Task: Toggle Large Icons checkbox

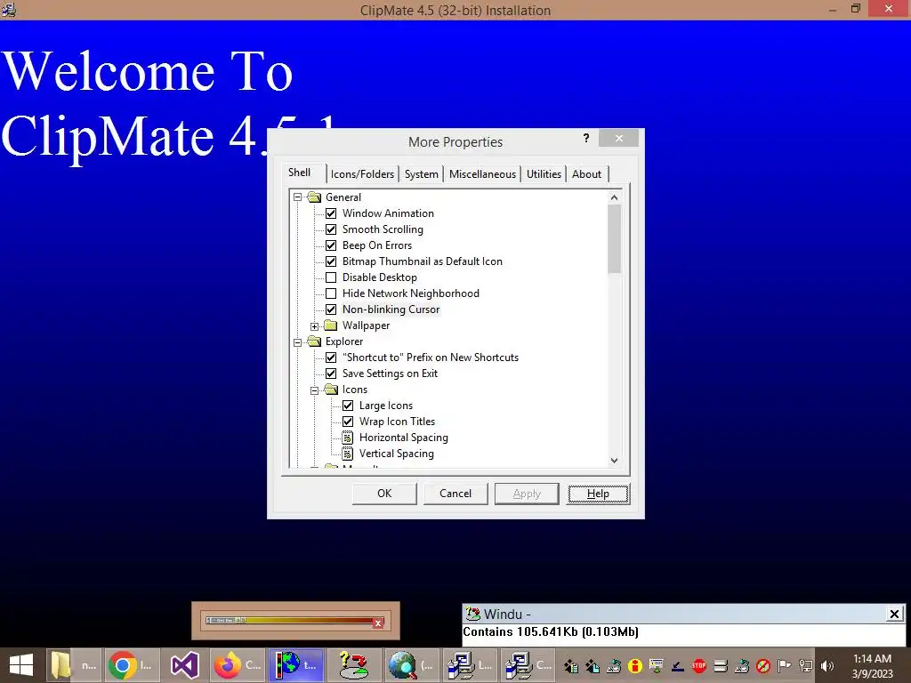Action: click(x=348, y=406)
